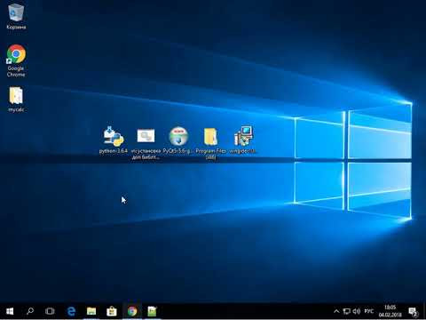
Task: Switch to Chrome in the taskbar
Action: 132,311
